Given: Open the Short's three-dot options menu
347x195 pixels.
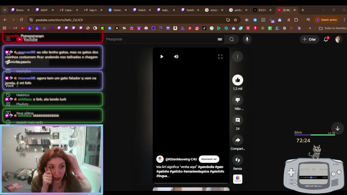Looking at the screenshot, I should [238, 57].
